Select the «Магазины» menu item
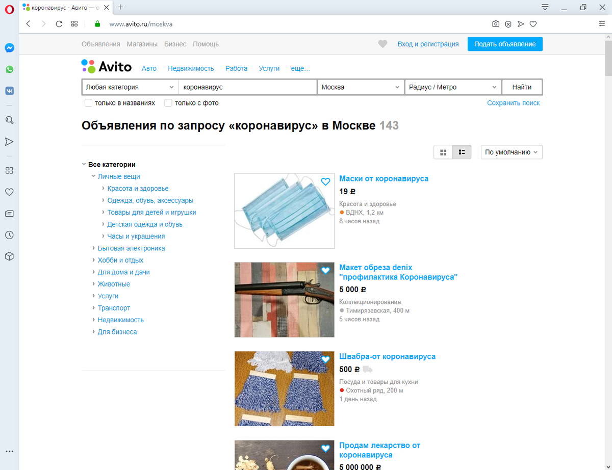The image size is (612, 470). tap(141, 44)
